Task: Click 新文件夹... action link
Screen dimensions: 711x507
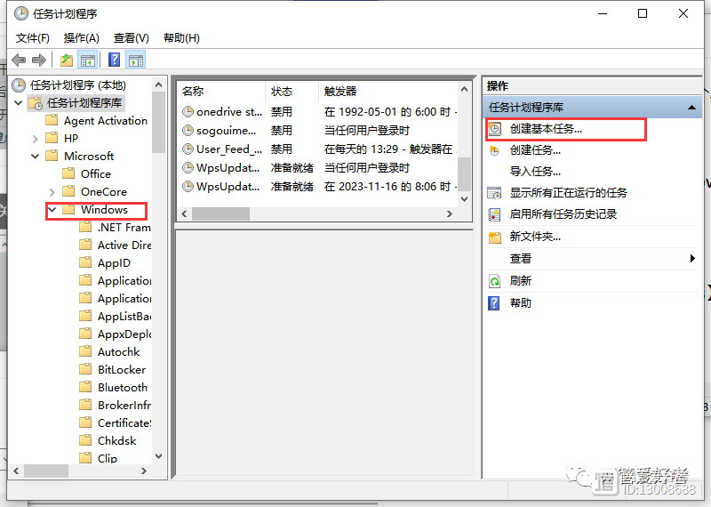Action: point(535,237)
